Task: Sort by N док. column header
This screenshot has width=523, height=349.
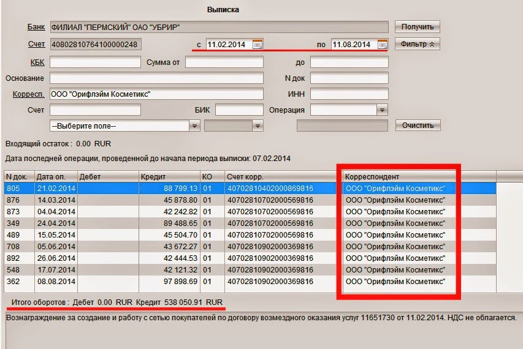Action: [19, 176]
